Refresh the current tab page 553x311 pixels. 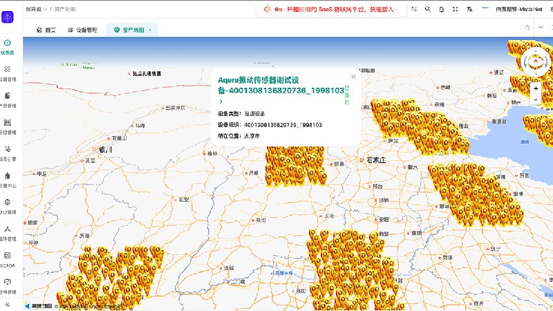527,28
